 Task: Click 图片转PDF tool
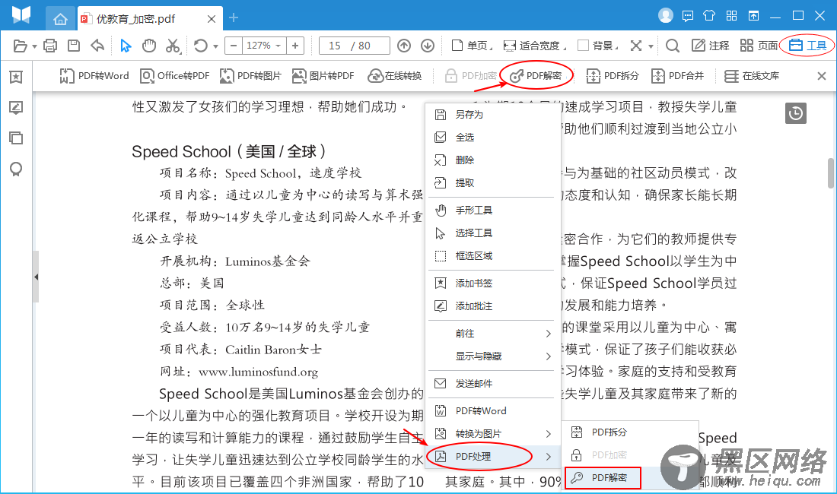323,76
